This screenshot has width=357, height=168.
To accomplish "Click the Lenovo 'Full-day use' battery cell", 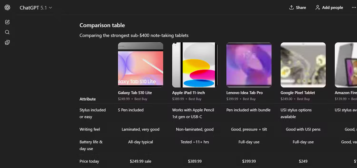I will point(249,142).
